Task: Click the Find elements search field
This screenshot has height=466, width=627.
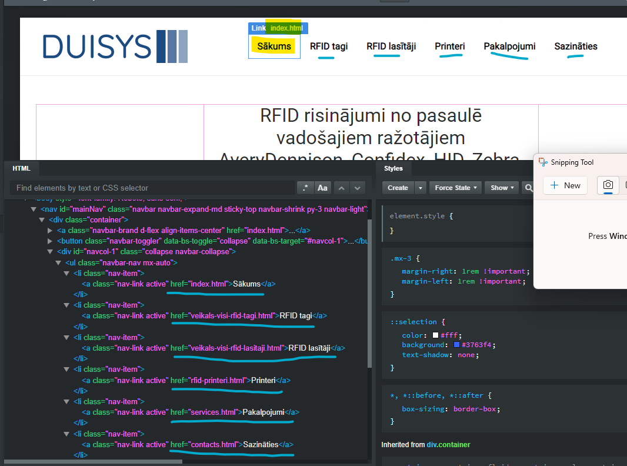Action: [152, 188]
